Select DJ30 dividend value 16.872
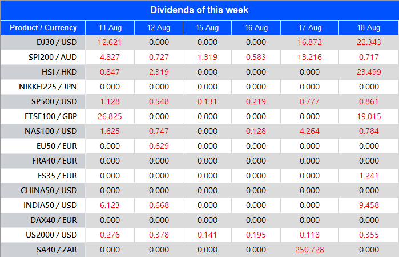The height and width of the screenshot is (257, 399). pyautogui.click(x=311, y=42)
